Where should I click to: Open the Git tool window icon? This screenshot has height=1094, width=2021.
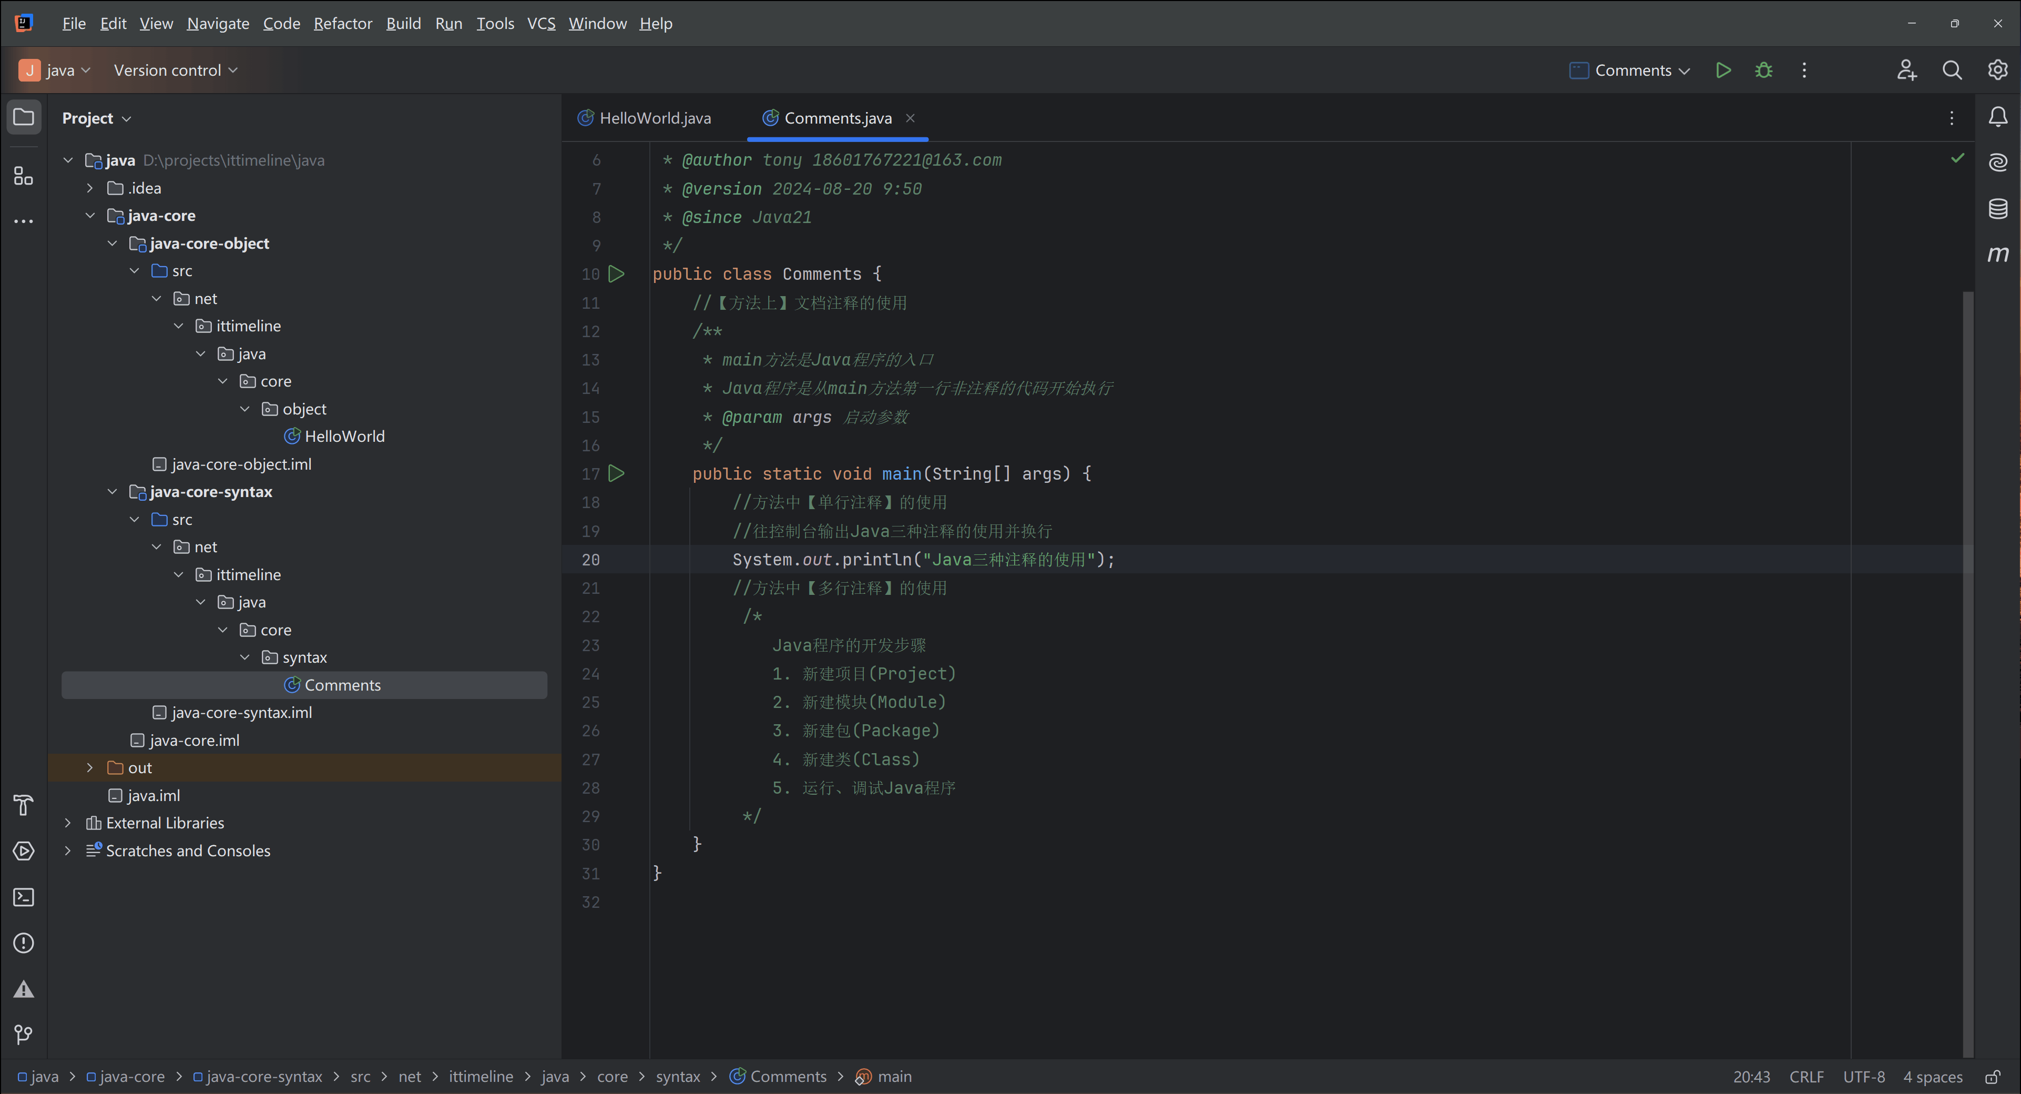pyautogui.click(x=24, y=1035)
